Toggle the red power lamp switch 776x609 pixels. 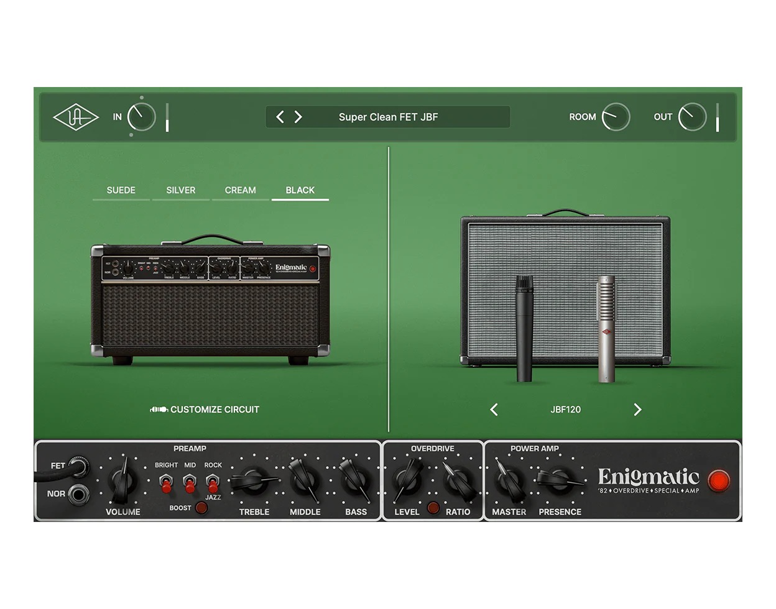tap(719, 481)
